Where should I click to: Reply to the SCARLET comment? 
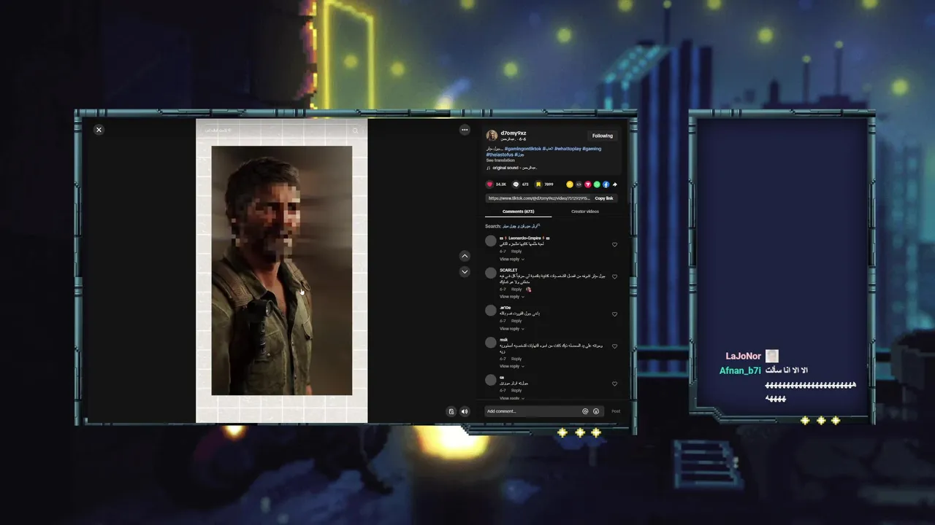[516, 289]
